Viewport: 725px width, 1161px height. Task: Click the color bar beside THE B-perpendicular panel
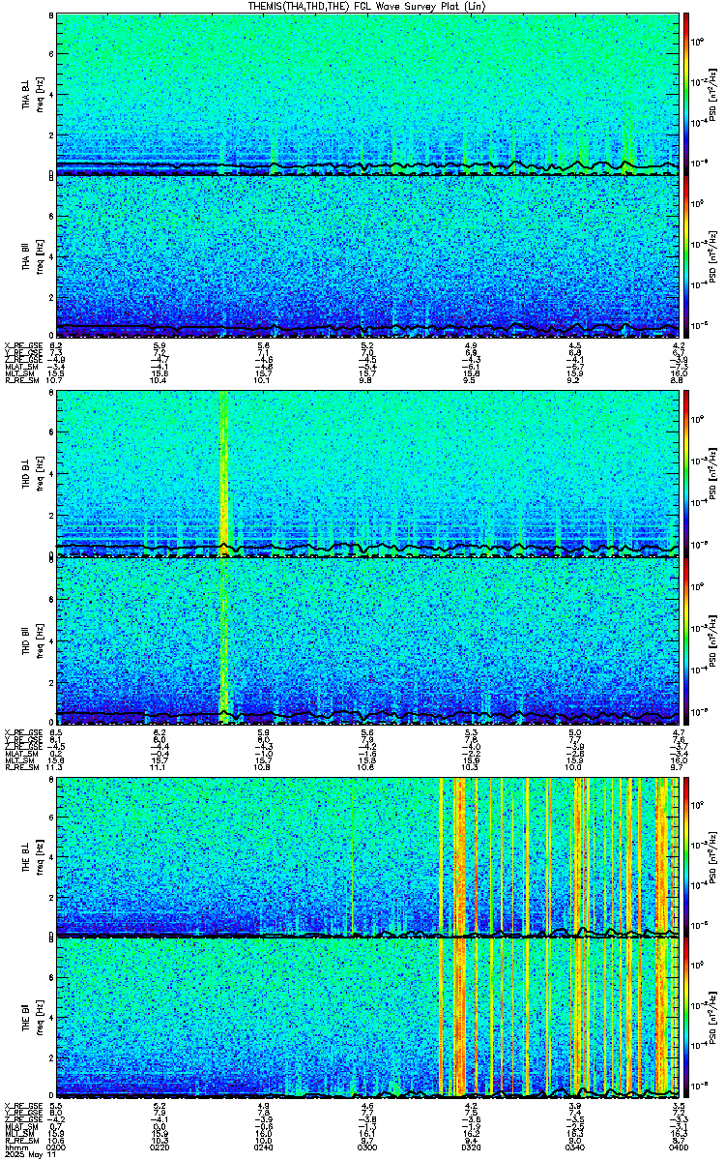pyautogui.click(x=687, y=856)
